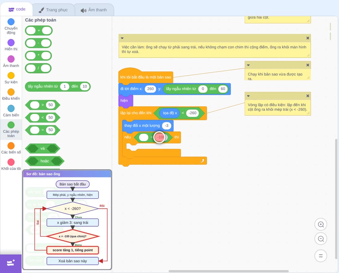Select the multiplication operator block in palette
The image size is (339, 273).
click(39, 56)
